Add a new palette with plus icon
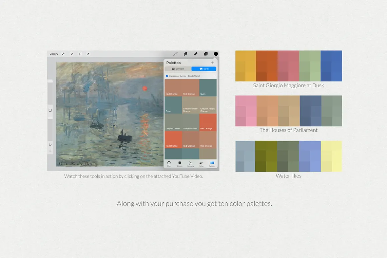387x258 pixels. (212, 63)
